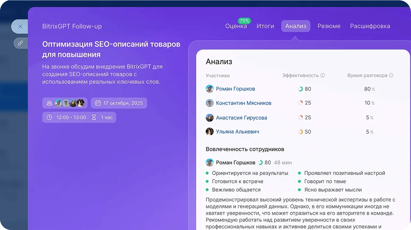The width and height of the screenshot is (411, 230).
Task: Open the participants avatars chip
Action: tap(65, 103)
